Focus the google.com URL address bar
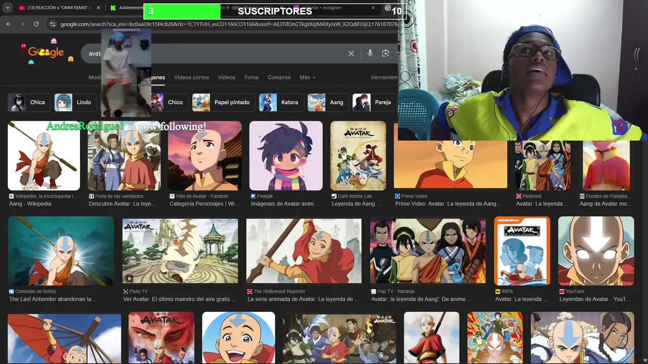The width and height of the screenshot is (648, 364). (228, 24)
